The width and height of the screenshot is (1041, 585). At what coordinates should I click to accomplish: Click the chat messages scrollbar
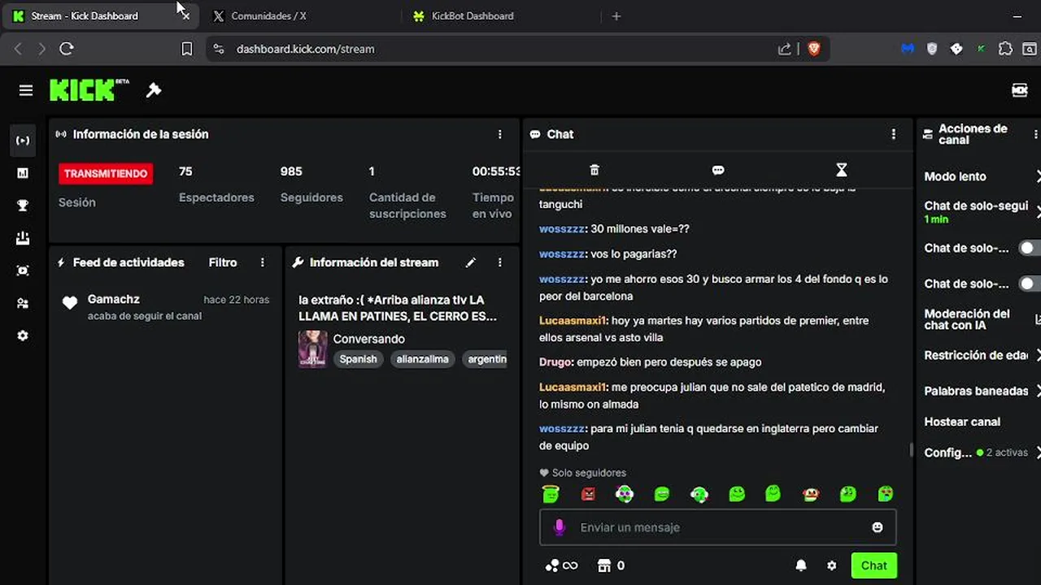coord(911,450)
